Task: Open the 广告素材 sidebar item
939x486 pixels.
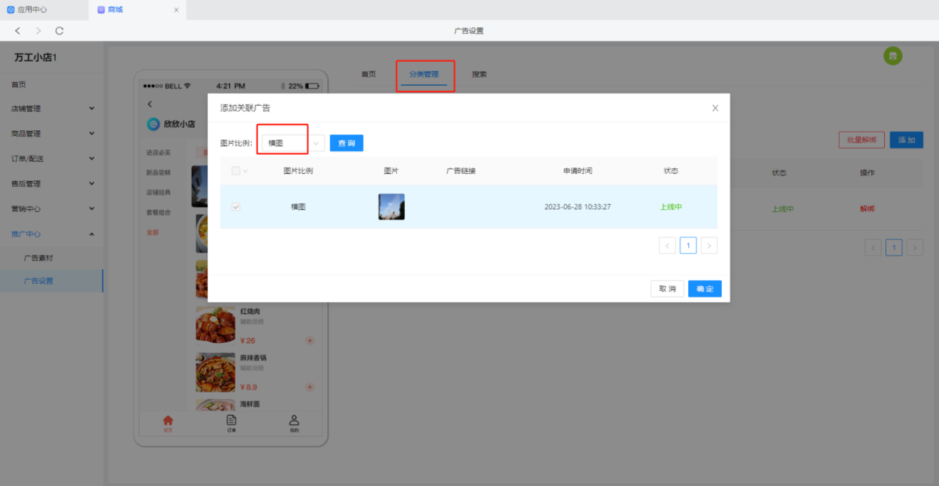Action: point(39,258)
